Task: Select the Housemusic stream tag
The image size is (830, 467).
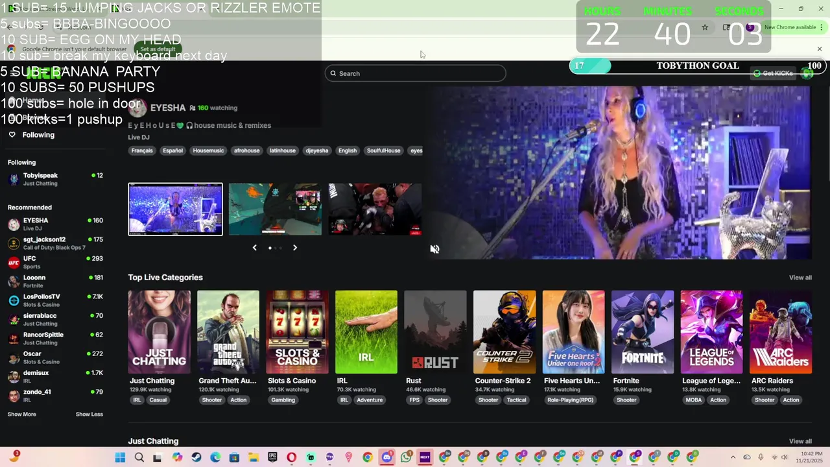Action: (x=208, y=150)
